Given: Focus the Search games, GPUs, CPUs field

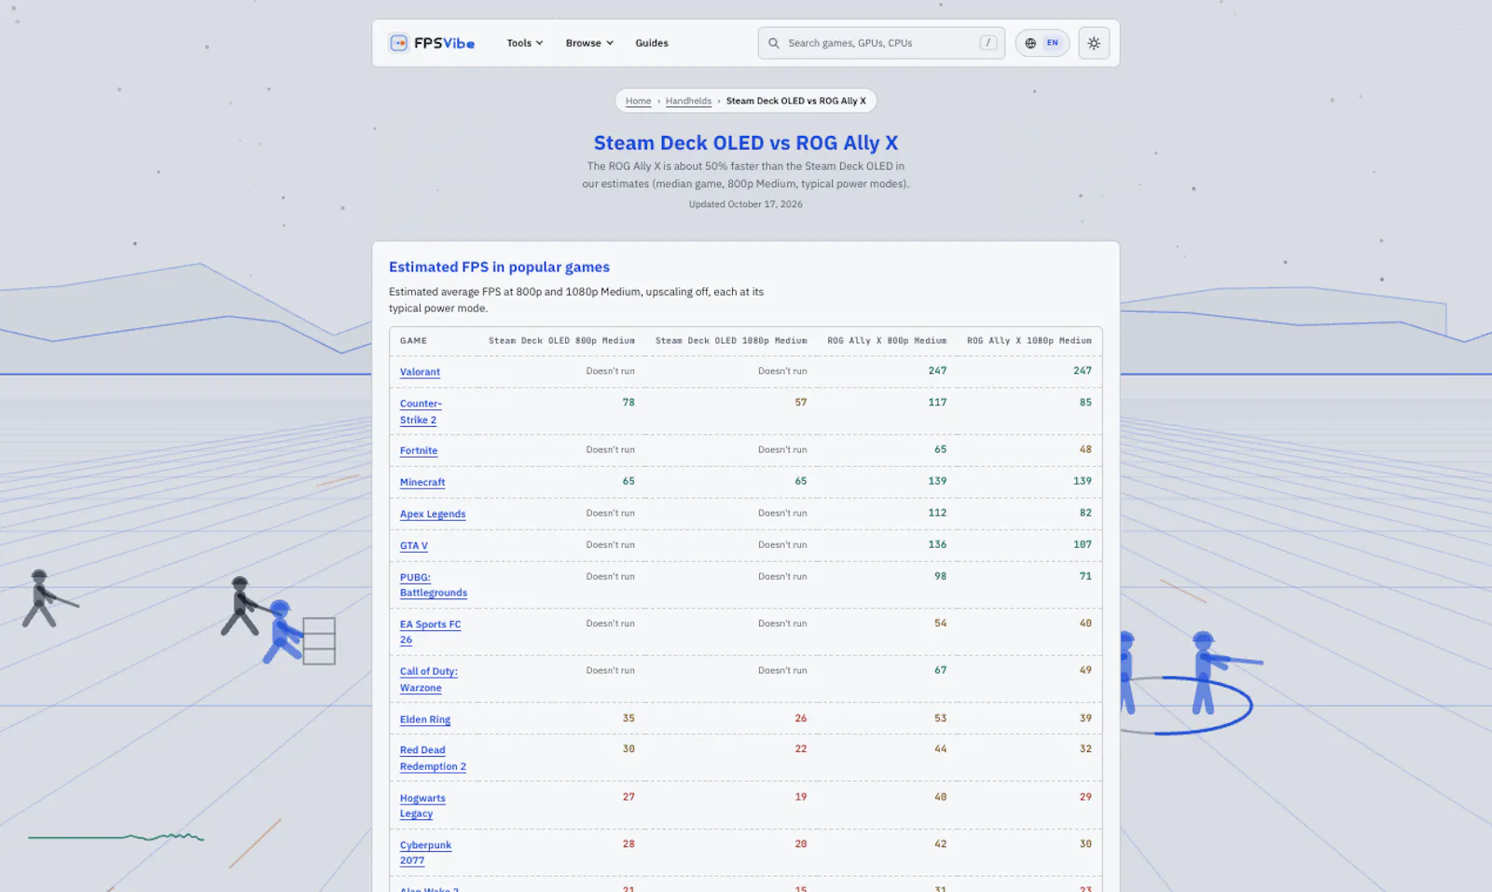Looking at the screenshot, I should [x=881, y=43].
